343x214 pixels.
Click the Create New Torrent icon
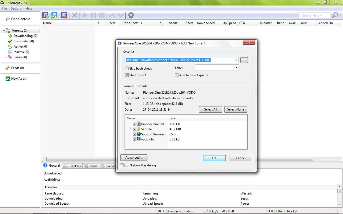(64, 15)
